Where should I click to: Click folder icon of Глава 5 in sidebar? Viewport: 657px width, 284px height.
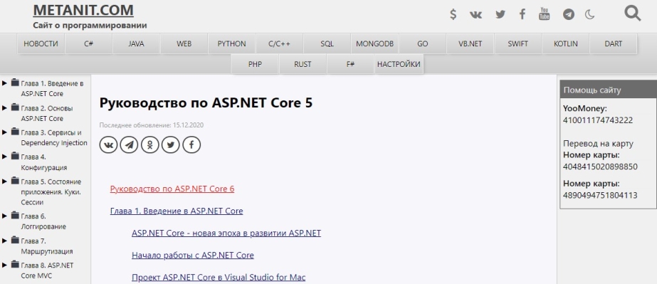click(15, 181)
